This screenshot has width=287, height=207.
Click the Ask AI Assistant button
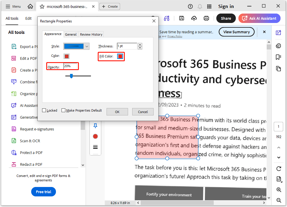pyautogui.click(x=259, y=18)
